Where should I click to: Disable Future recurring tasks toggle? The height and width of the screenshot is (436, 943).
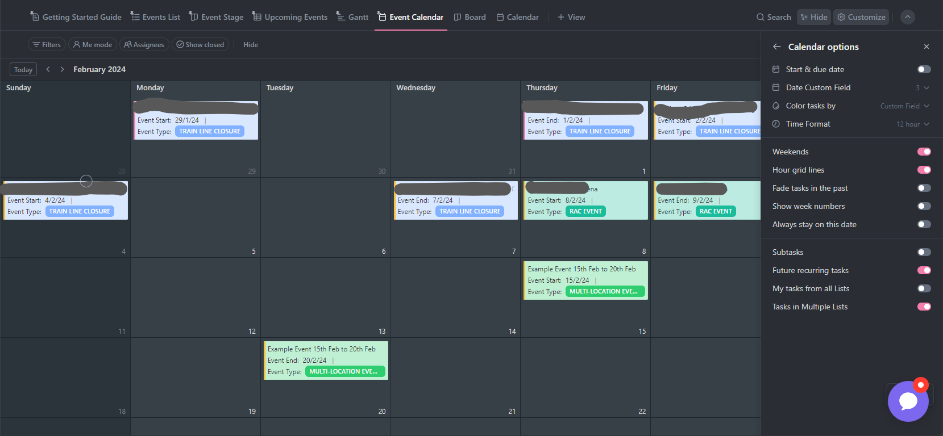924,270
